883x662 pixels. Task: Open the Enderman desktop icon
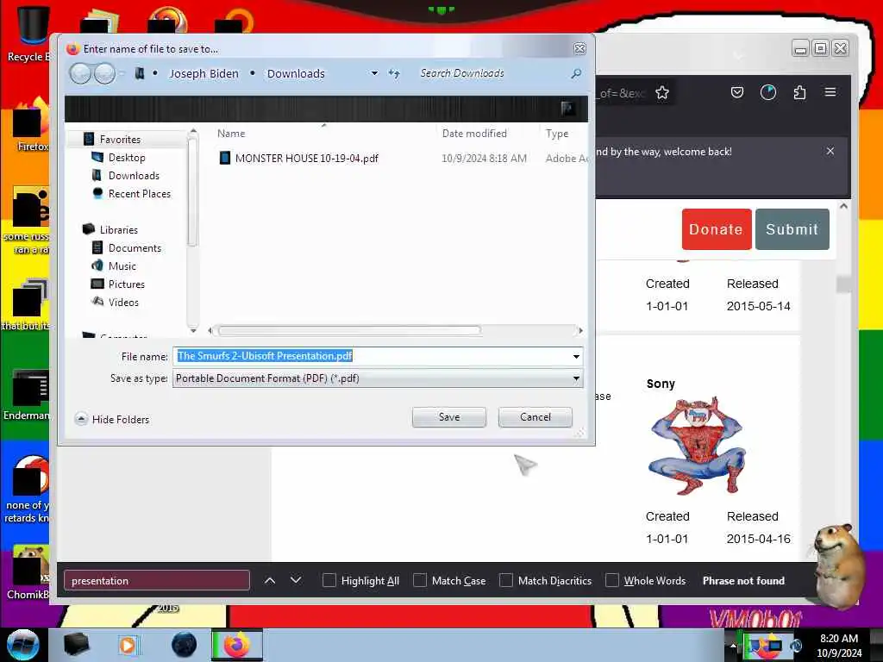pyautogui.click(x=28, y=395)
